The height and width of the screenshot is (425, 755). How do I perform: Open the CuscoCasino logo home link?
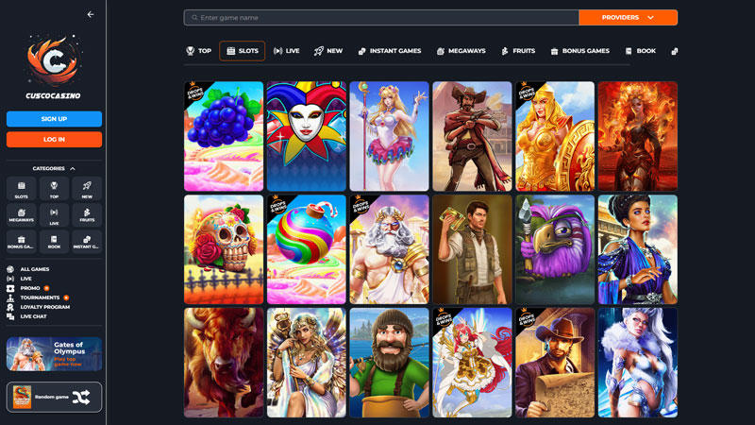[54, 66]
